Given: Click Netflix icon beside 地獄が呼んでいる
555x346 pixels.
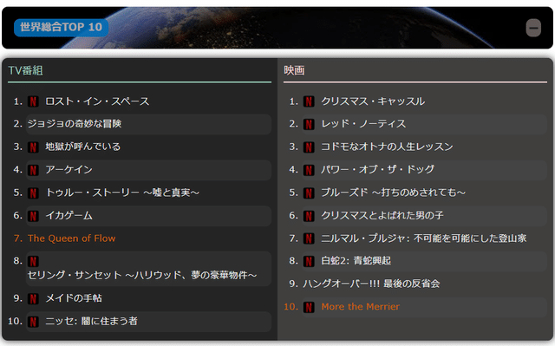Looking at the screenshot, I should (33, 147).
